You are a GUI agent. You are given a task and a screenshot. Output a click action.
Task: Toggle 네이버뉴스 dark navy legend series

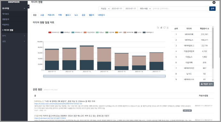65,32
